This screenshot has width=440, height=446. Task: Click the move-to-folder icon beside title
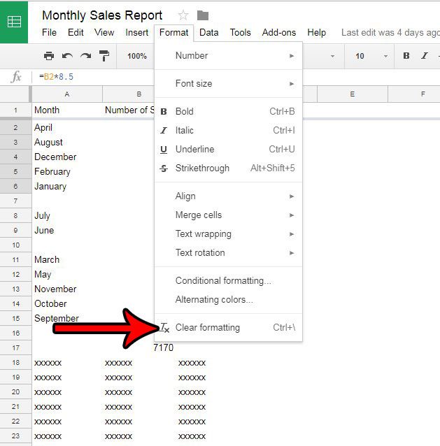pyautogui.click(x=203, y=15)
